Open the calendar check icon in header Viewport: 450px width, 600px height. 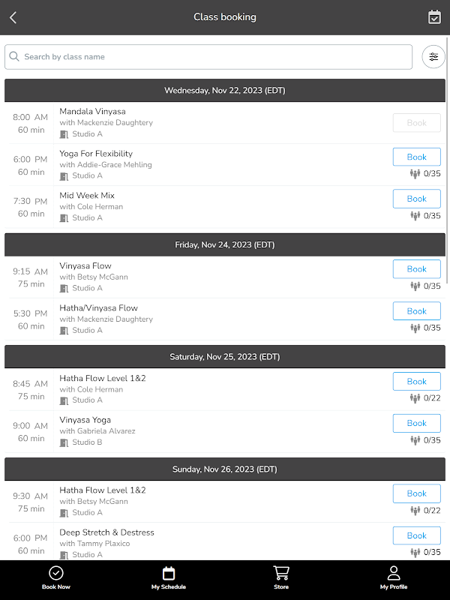(x=434, y=17)
